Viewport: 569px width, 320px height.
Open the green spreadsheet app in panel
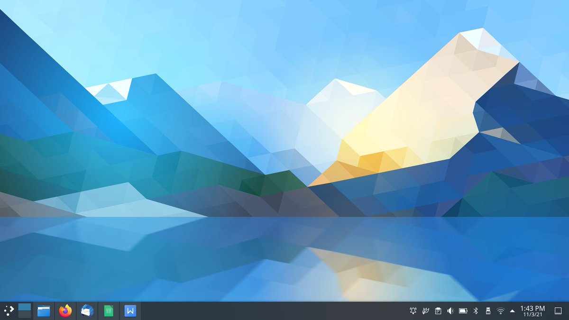[x=109, y=311]
